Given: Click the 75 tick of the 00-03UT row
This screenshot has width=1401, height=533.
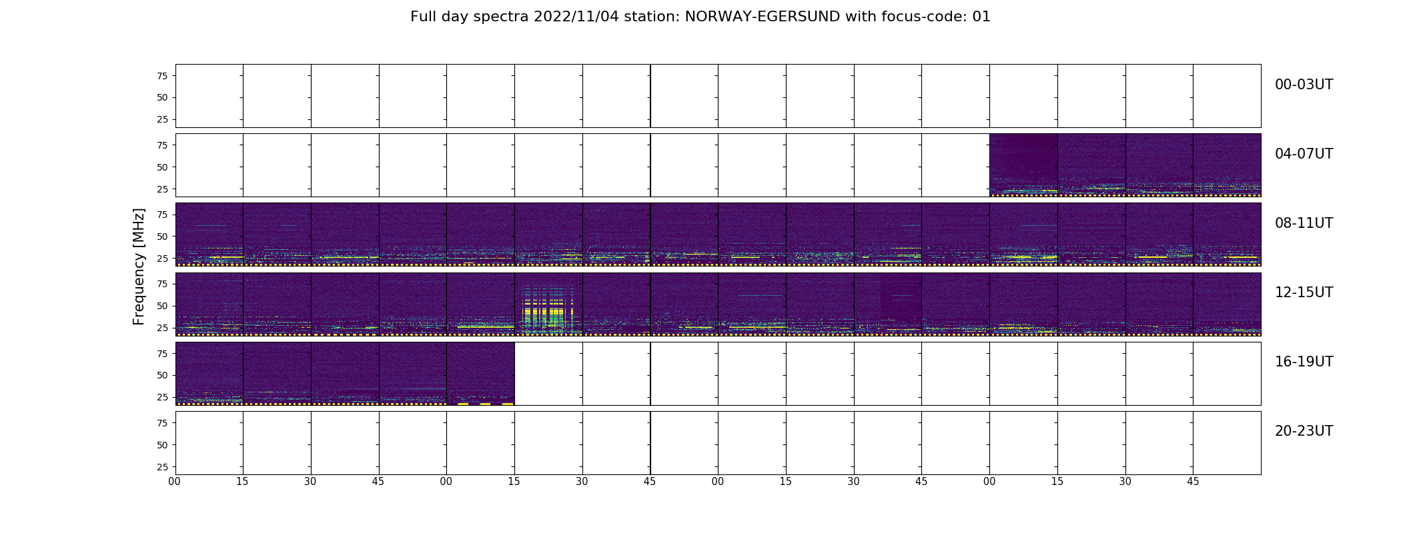Looking at the screenshot, I should 162,76.
